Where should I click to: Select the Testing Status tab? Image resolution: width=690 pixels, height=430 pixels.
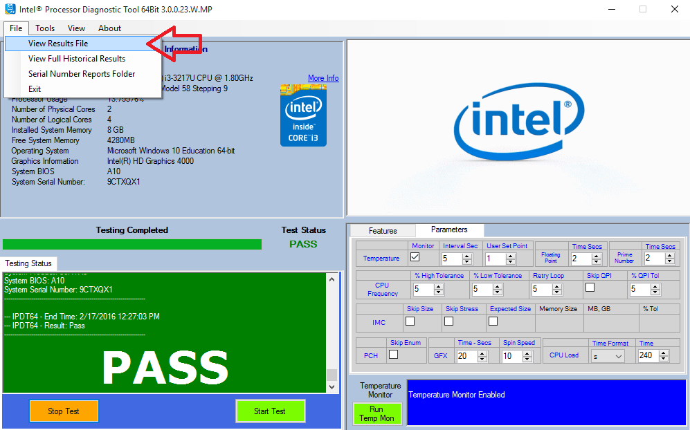(28, 263)
